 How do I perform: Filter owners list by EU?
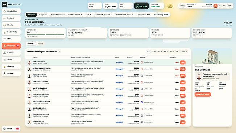click(153, 52)
